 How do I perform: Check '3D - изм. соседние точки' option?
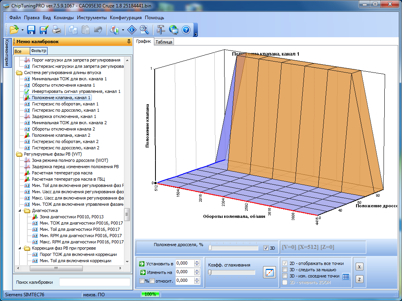[x=285, y=276]
